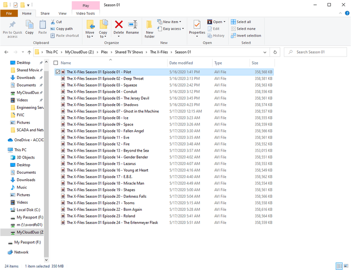Select Episode 17 - E.B.E.
351x270 pixels.
pos(164,177)
